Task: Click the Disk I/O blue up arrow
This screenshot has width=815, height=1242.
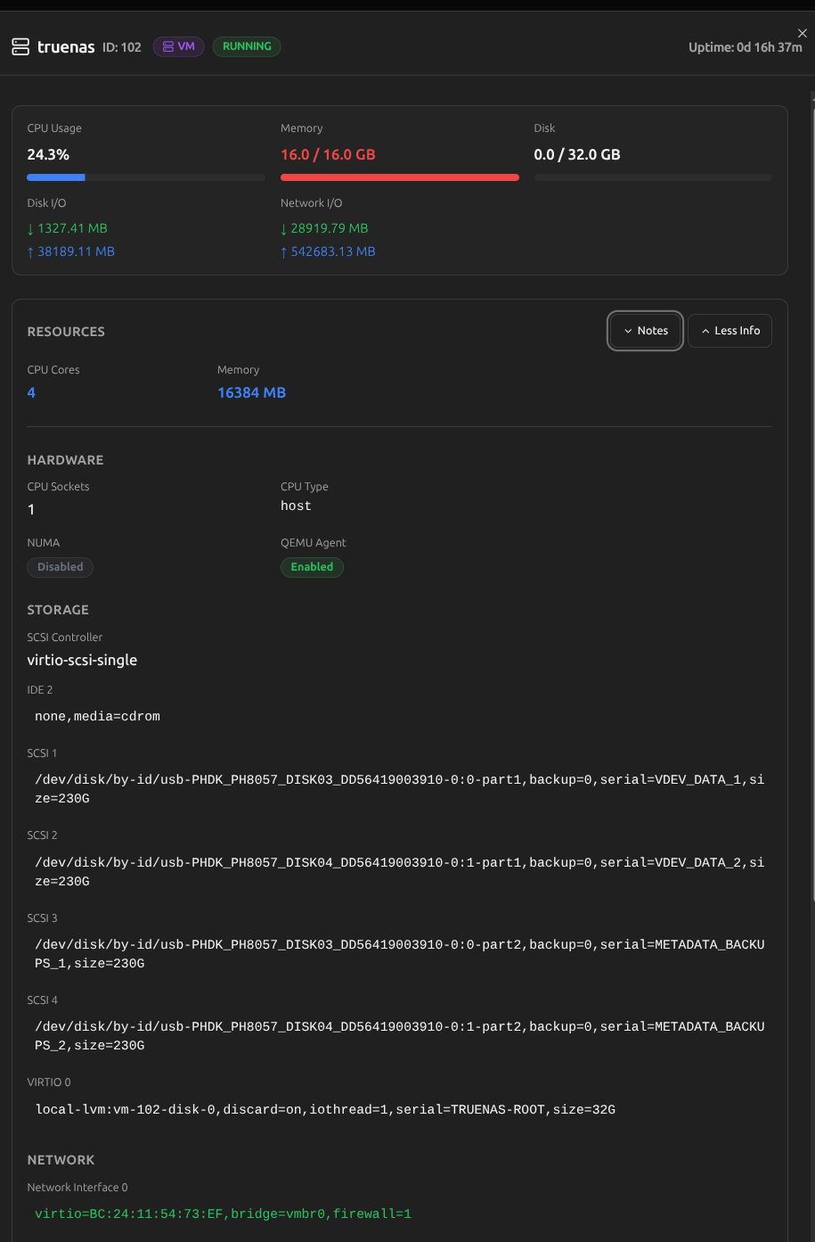Action: point(31,252)
